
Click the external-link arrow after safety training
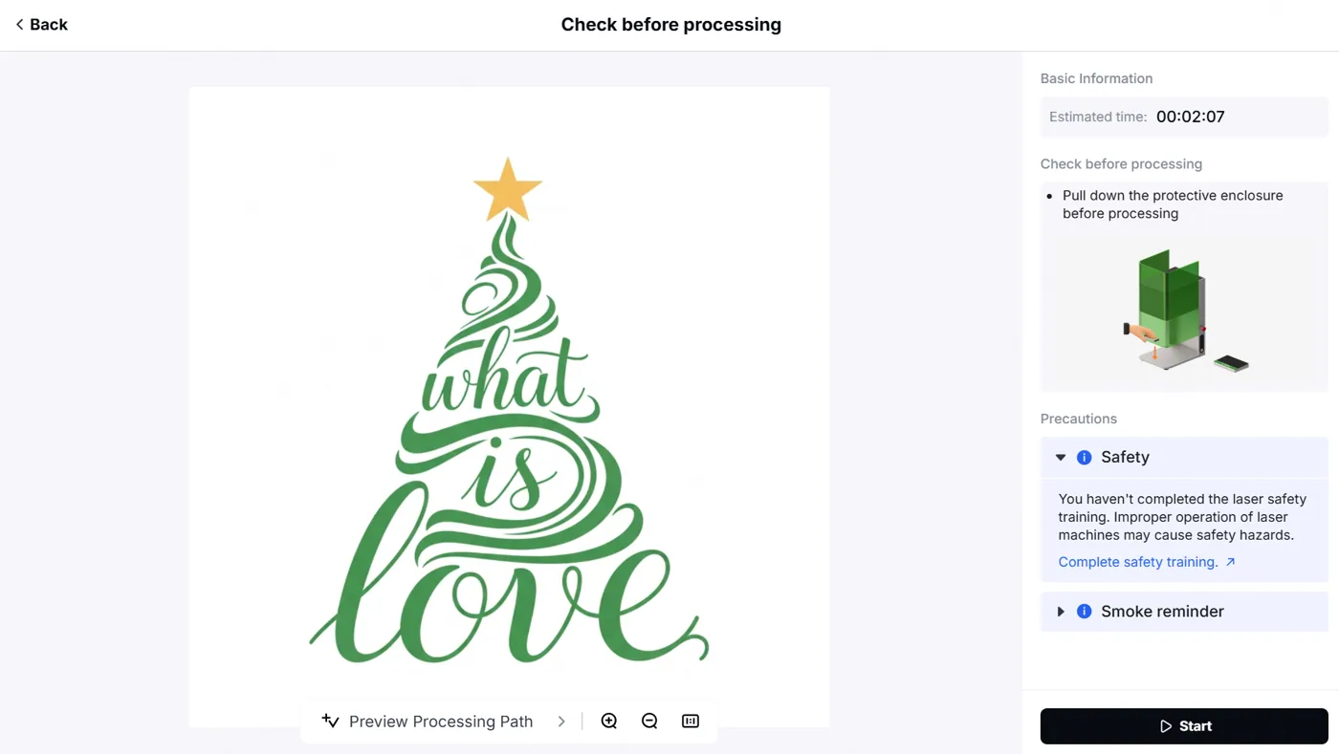click(x=1231, y=562)
